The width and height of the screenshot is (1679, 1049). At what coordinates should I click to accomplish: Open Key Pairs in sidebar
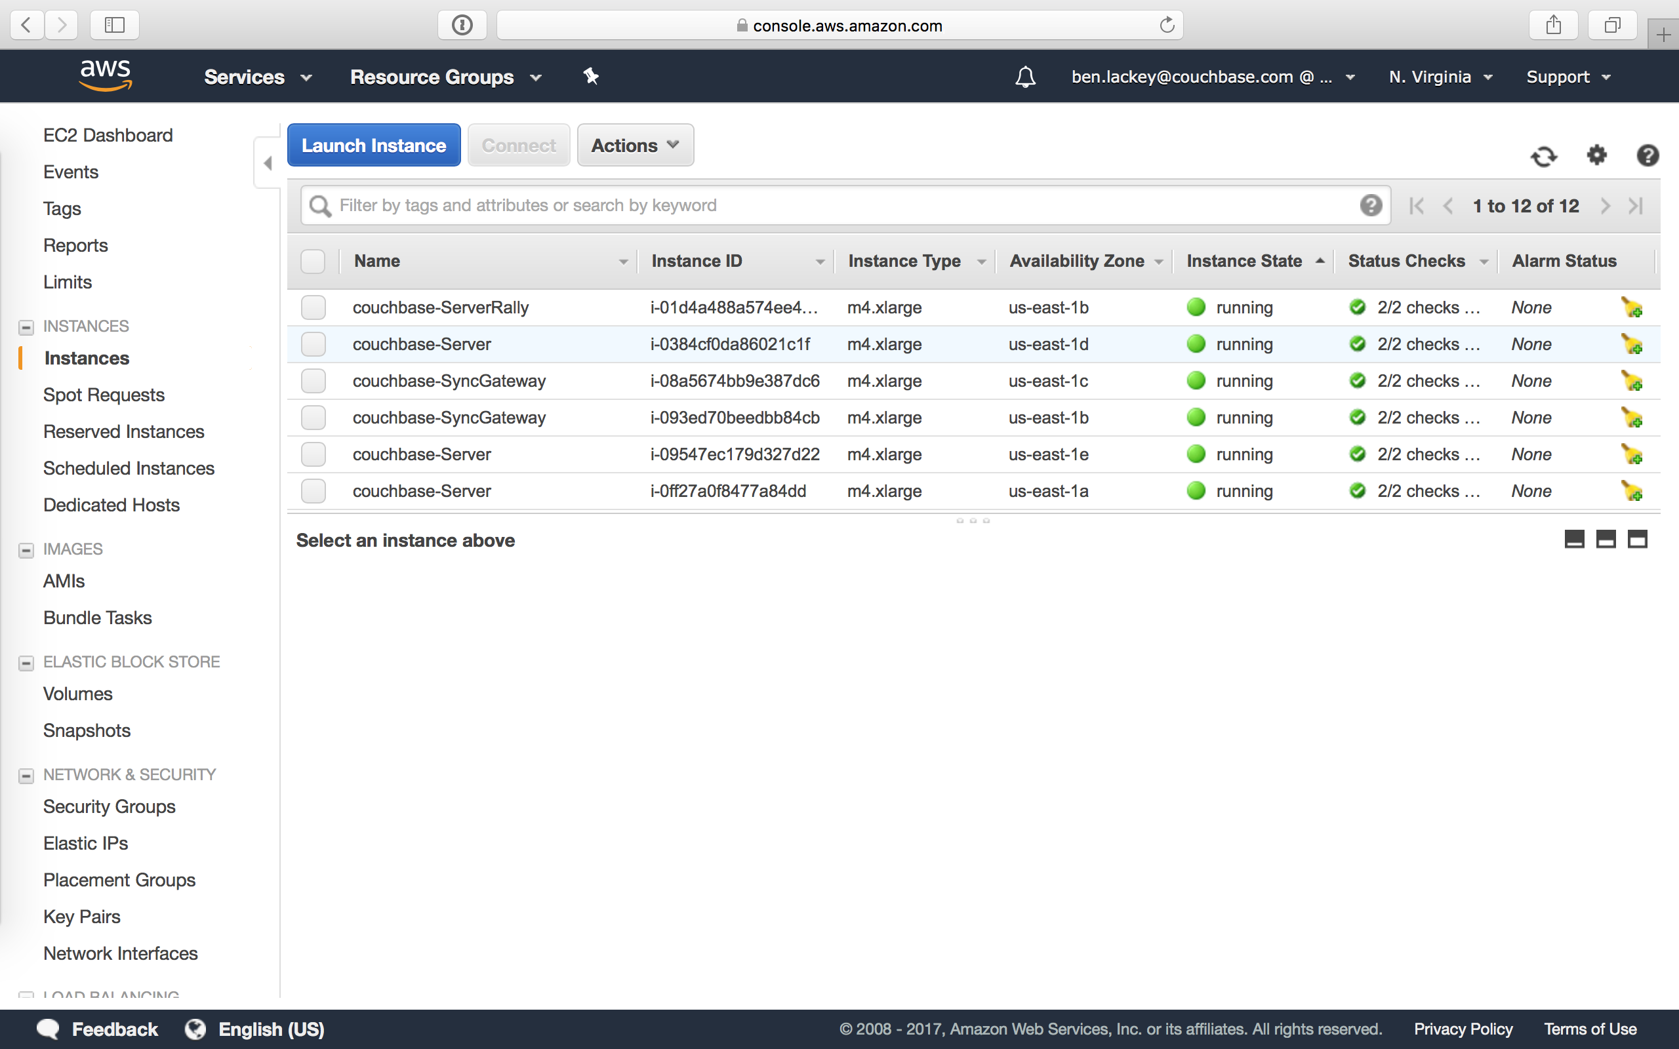[82, 917]
